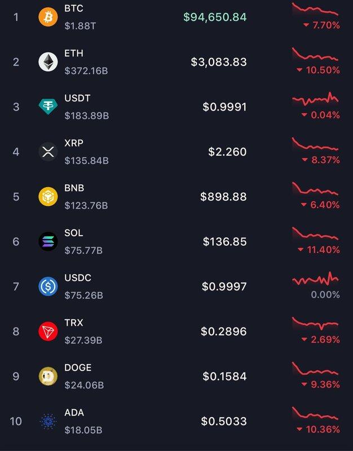Click BNB market cap $123.76B
The image size is (353, 451).
(86, 206)
